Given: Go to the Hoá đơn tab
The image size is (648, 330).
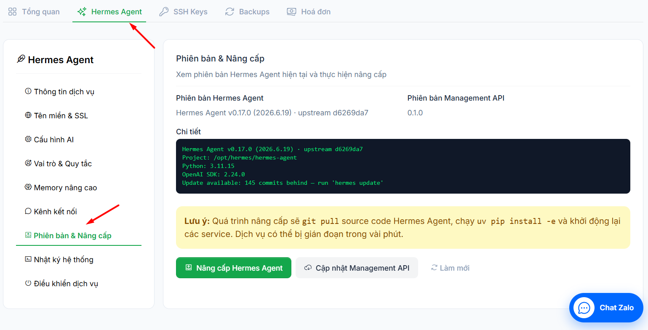Looking at the screenshot, I should (309, 12).
